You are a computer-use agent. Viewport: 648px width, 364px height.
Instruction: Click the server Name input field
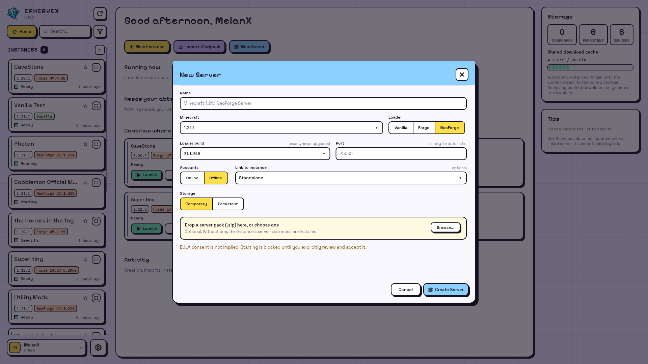[x=323, y=103]
